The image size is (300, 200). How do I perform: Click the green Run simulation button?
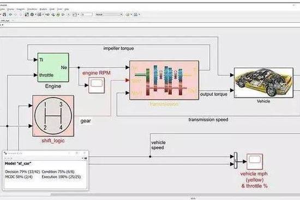pos(58,14)
